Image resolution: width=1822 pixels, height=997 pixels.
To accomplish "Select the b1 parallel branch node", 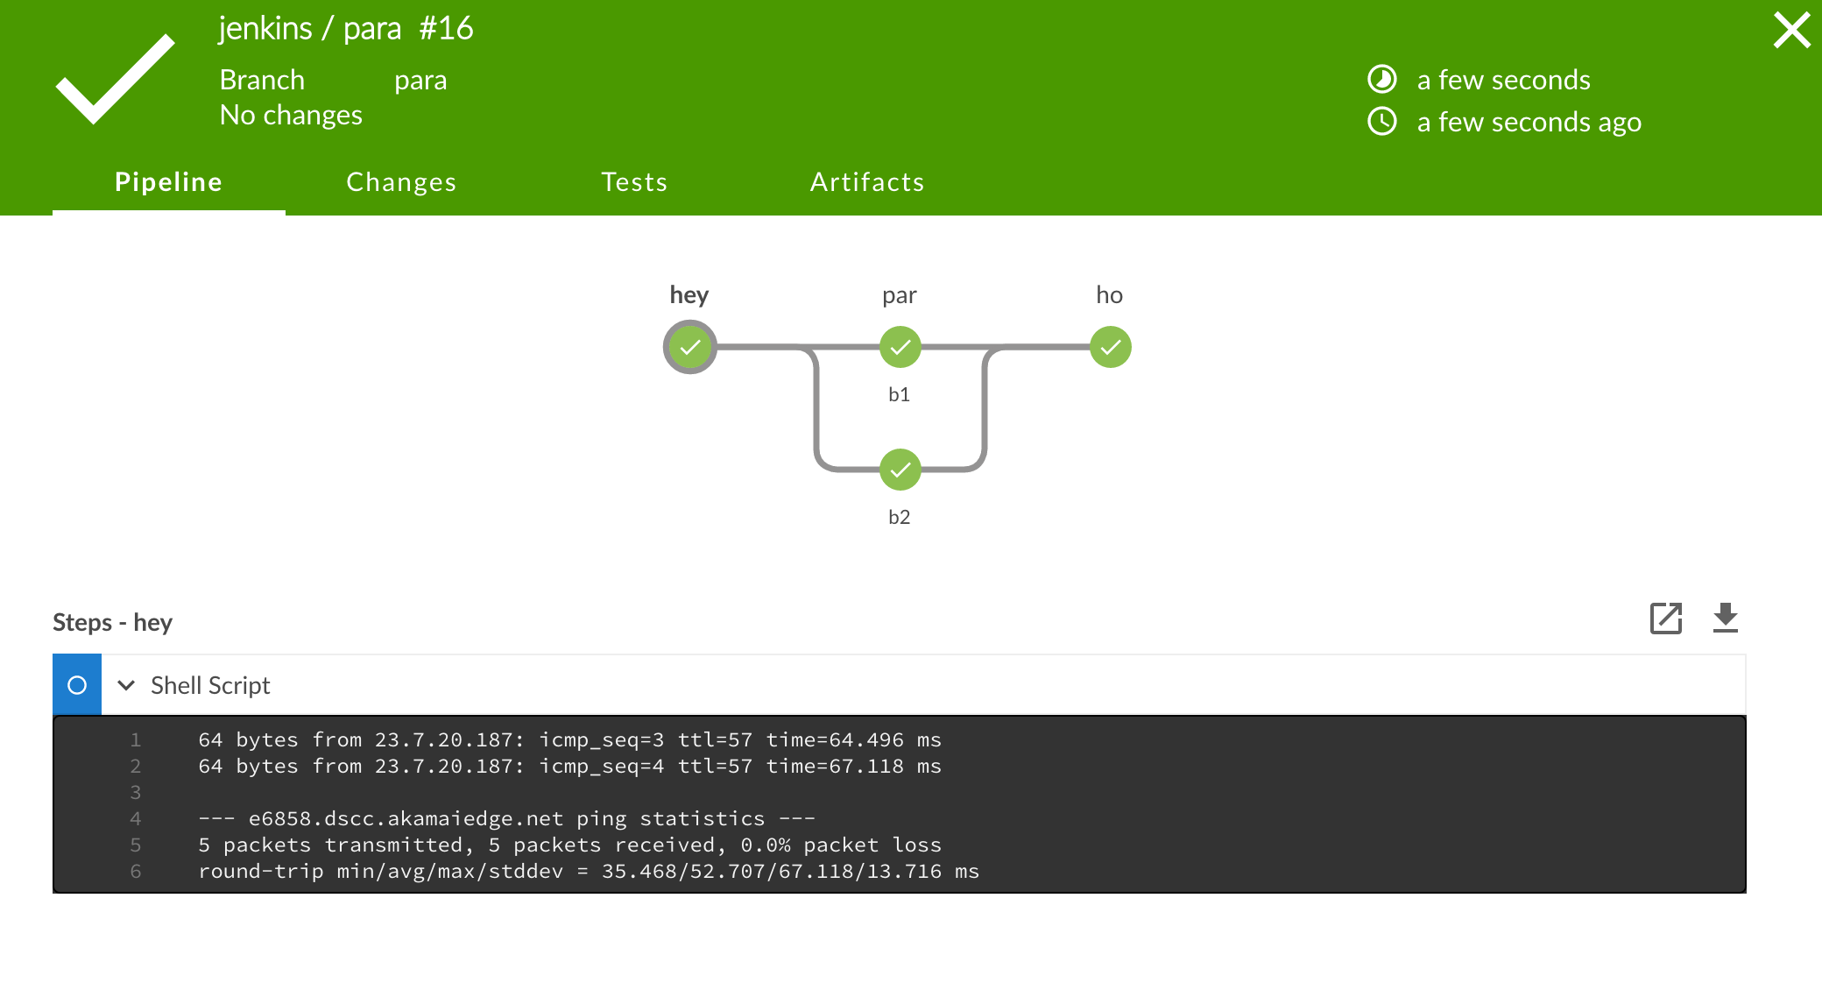I will point(900,347).
